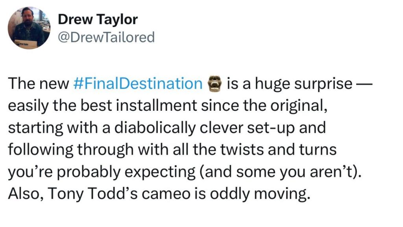Click the line starting 'following through with'
The height and width of the screenshot is (227, 403).
[x=172, y=150]
